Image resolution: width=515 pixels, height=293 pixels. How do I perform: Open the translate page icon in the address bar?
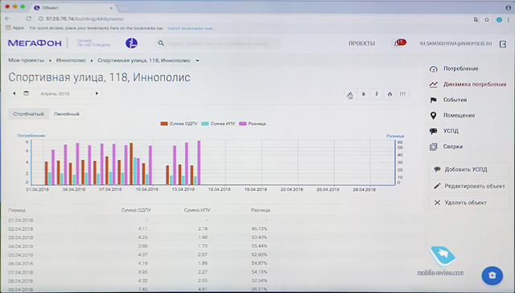click(x=476, y=19)
